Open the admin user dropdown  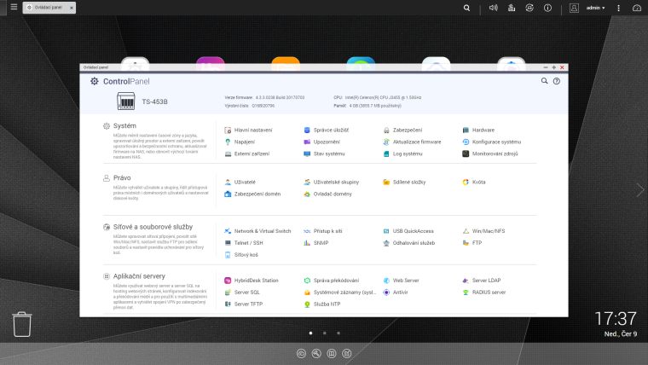coord(595,8)
